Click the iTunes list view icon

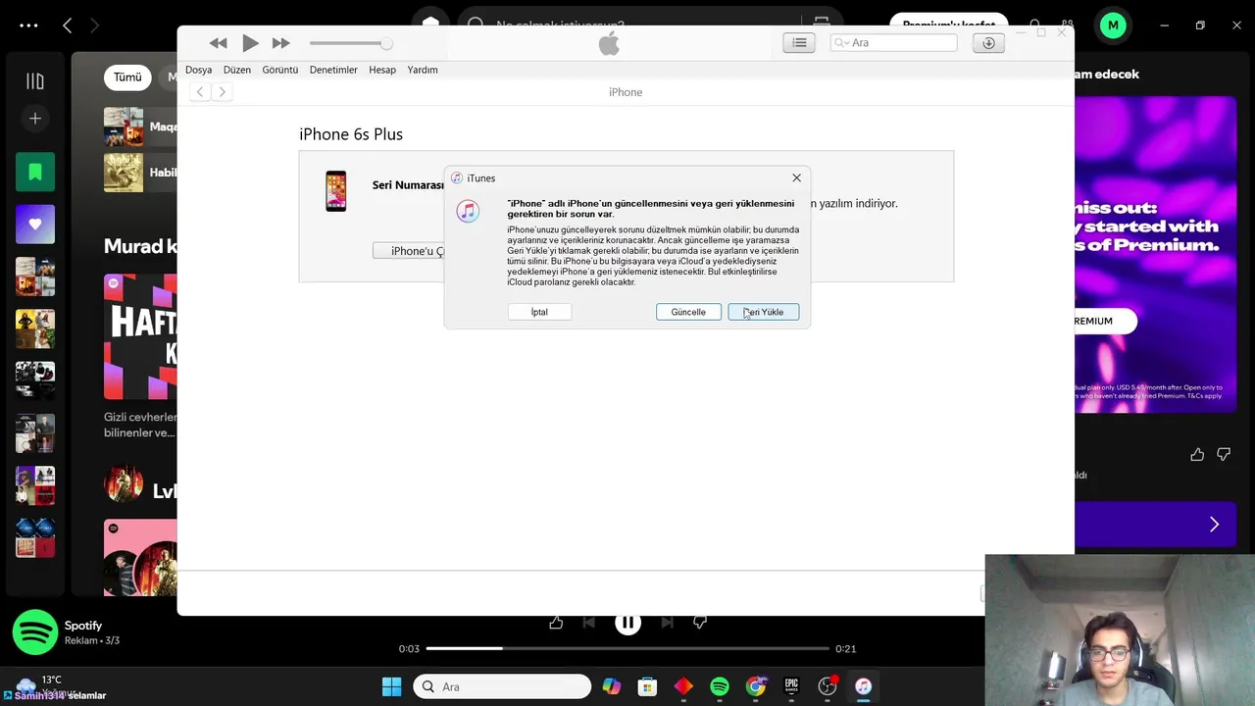pyautogui.click(x=799, y=42)
